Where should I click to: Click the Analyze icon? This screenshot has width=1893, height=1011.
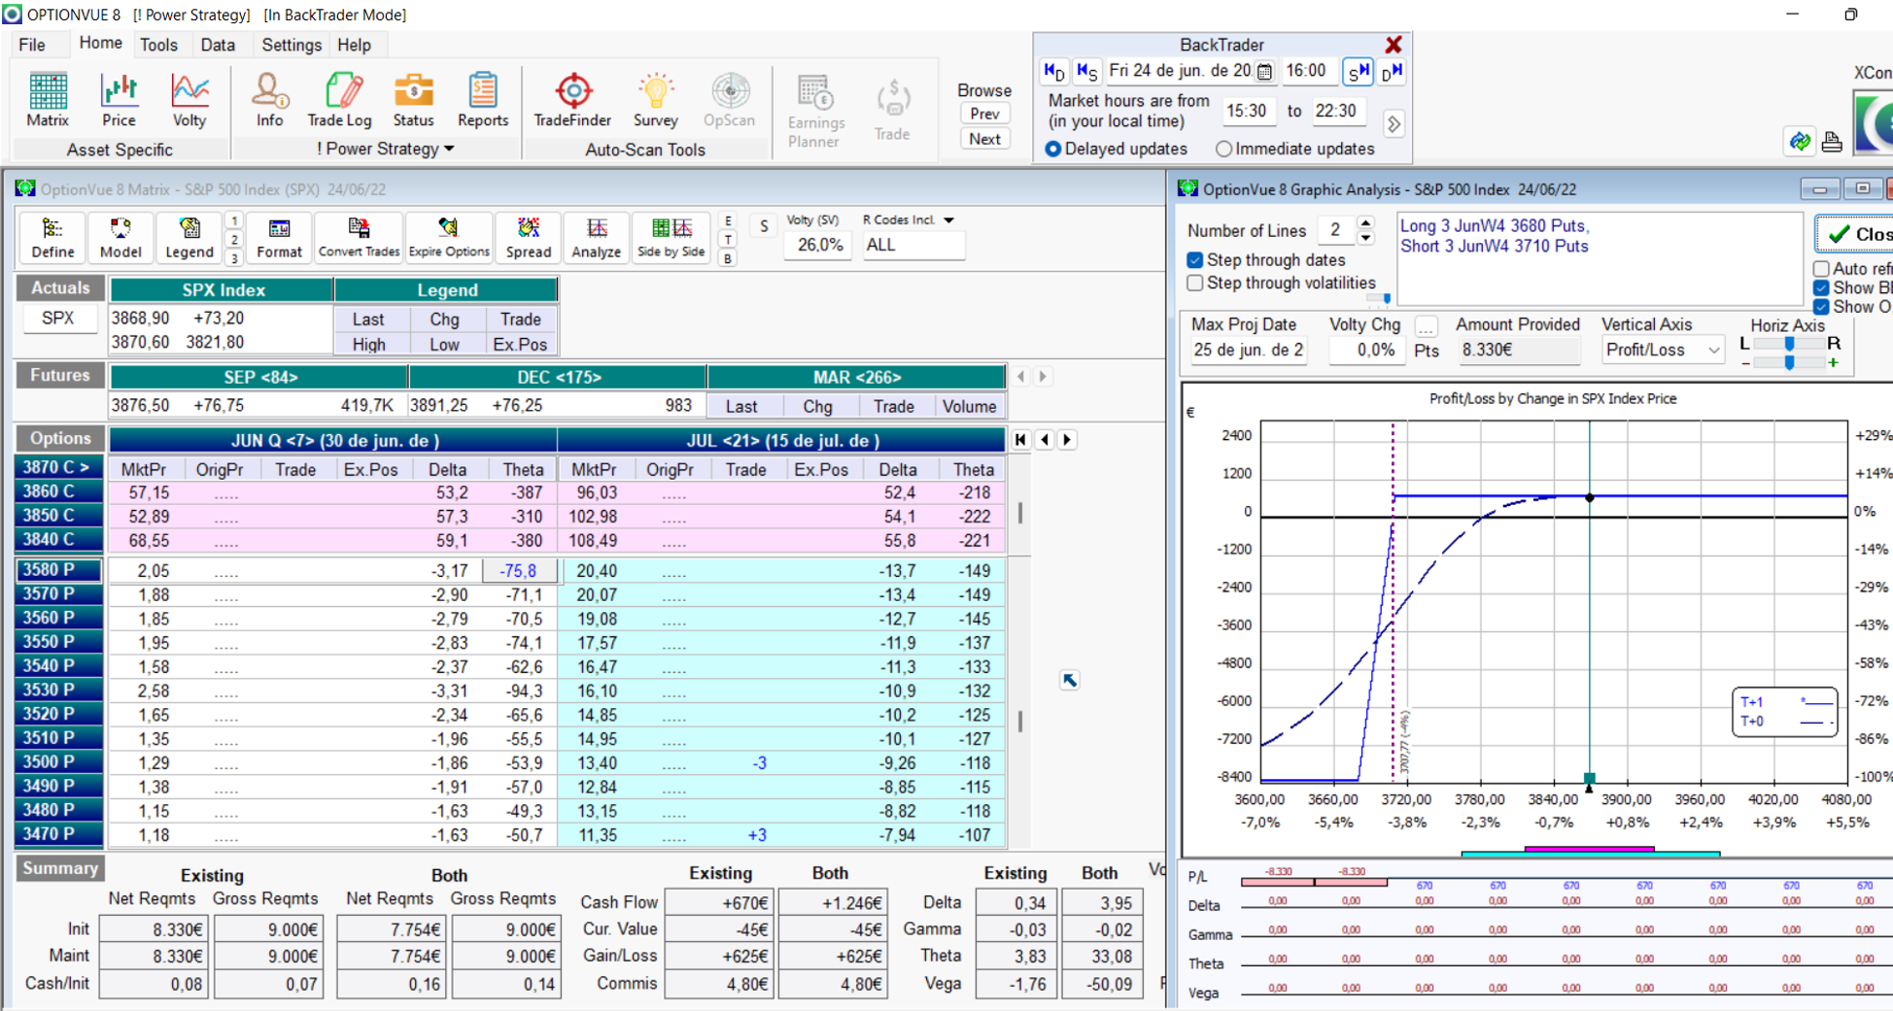pos(596,238)
